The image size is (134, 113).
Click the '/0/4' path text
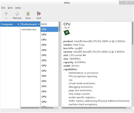pos(66,28)
